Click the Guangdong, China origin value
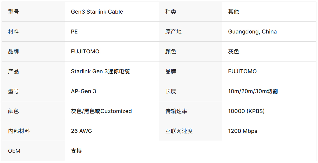The image size is (318, 163). pos(252,32)
